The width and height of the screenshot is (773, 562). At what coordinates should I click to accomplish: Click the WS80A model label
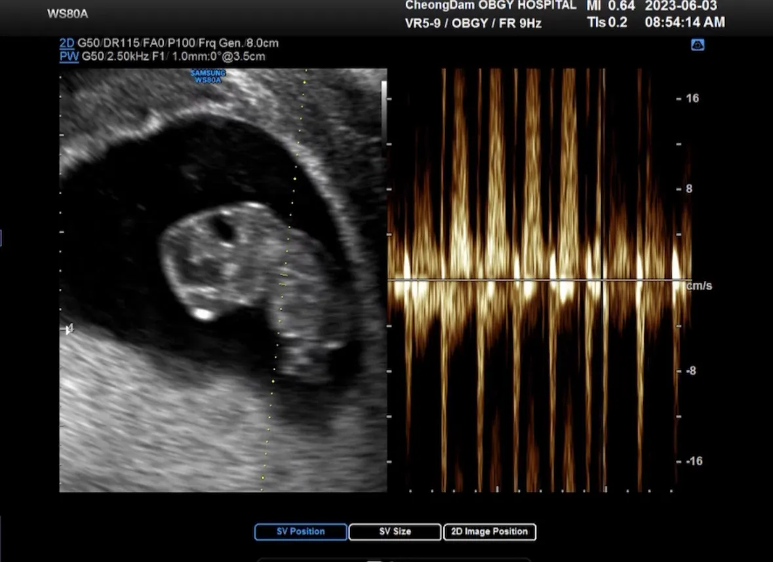point(68,14)
